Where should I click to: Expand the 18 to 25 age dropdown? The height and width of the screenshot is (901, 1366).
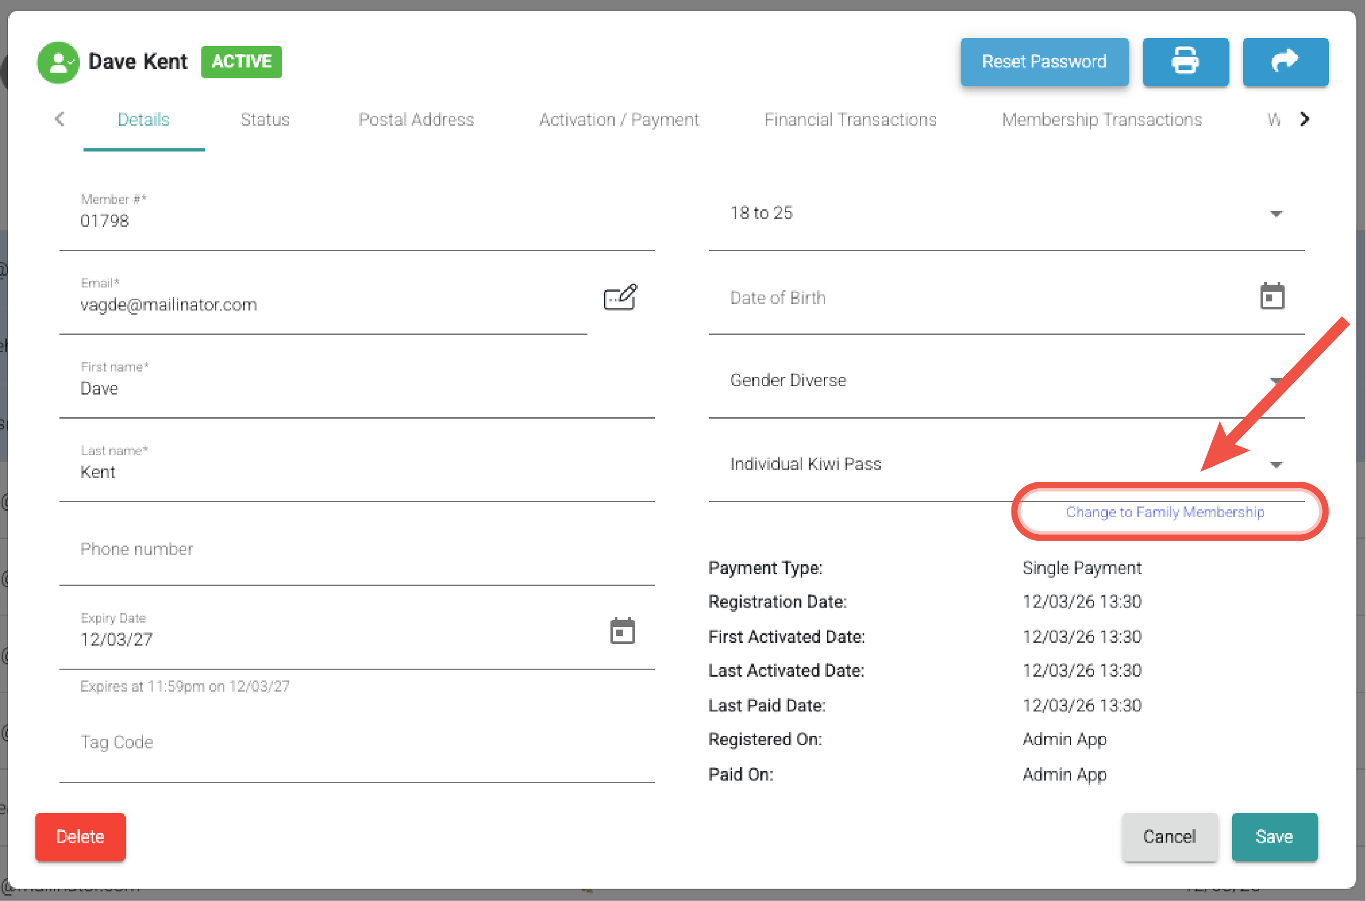coord(1276,214)
